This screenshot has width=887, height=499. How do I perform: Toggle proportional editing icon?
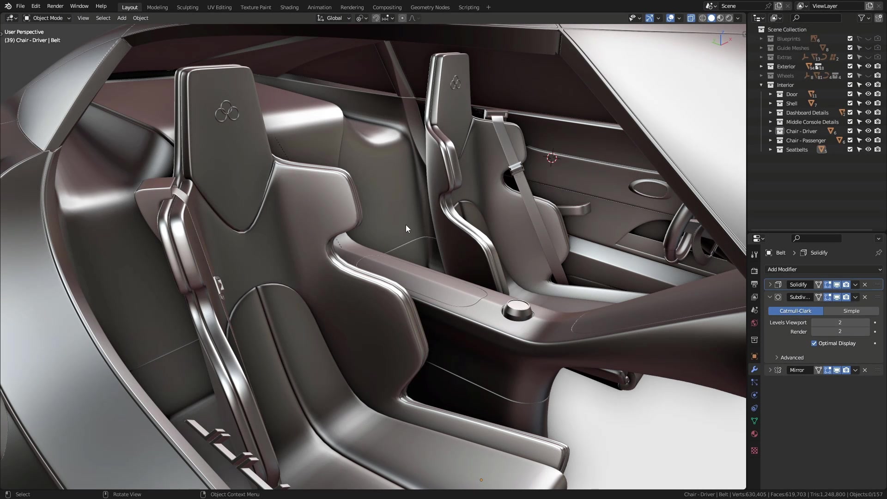coord(402,18)
